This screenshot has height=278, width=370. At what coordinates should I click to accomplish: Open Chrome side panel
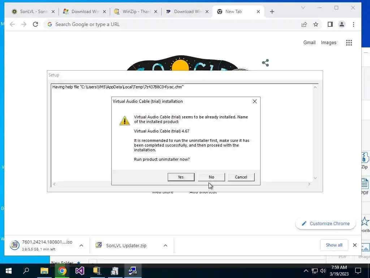[x=330, y=24]
